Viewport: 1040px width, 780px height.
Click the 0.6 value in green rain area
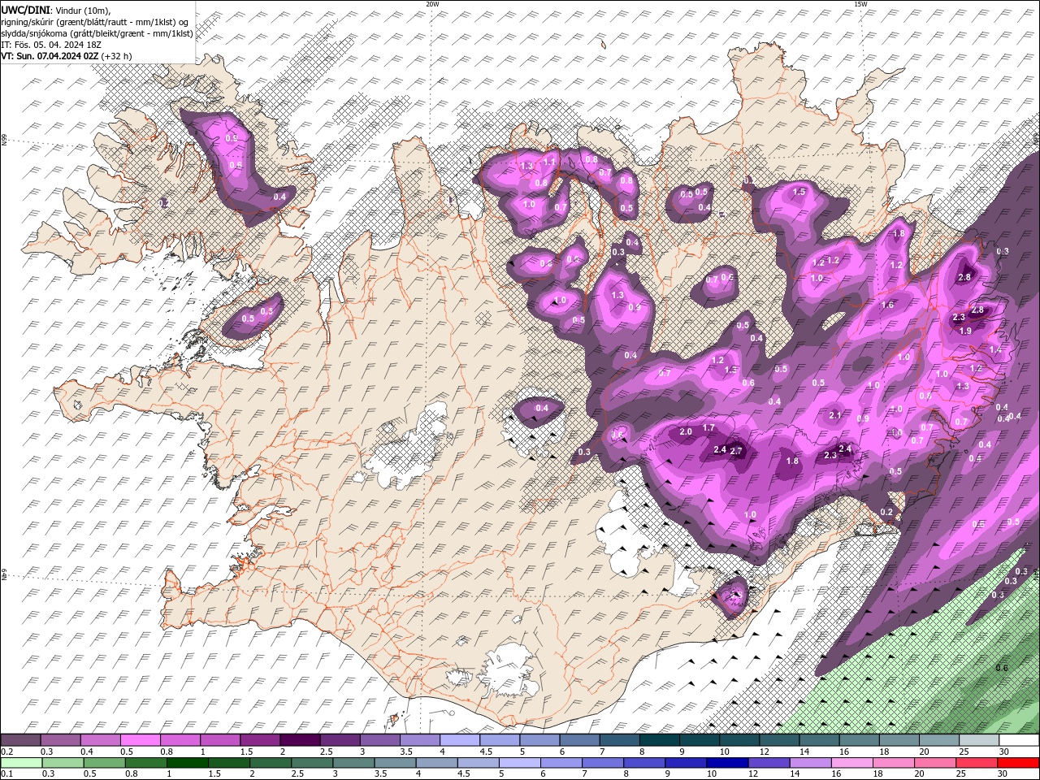(1002, 668)
